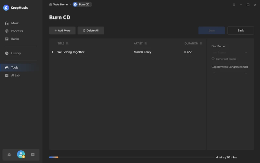Screen dimensions: 260x163
Task: Click the disc capacity progress bar
Action: [132, 157]
